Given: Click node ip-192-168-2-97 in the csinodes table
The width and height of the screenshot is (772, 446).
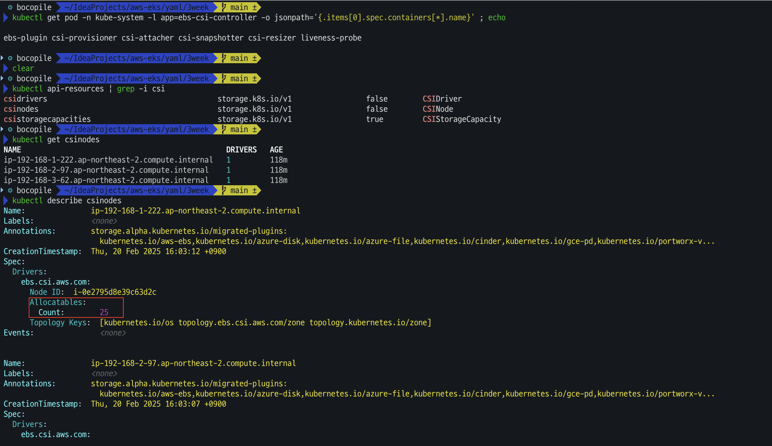Looking at the screenshot, I should click(x=106, y=170).
